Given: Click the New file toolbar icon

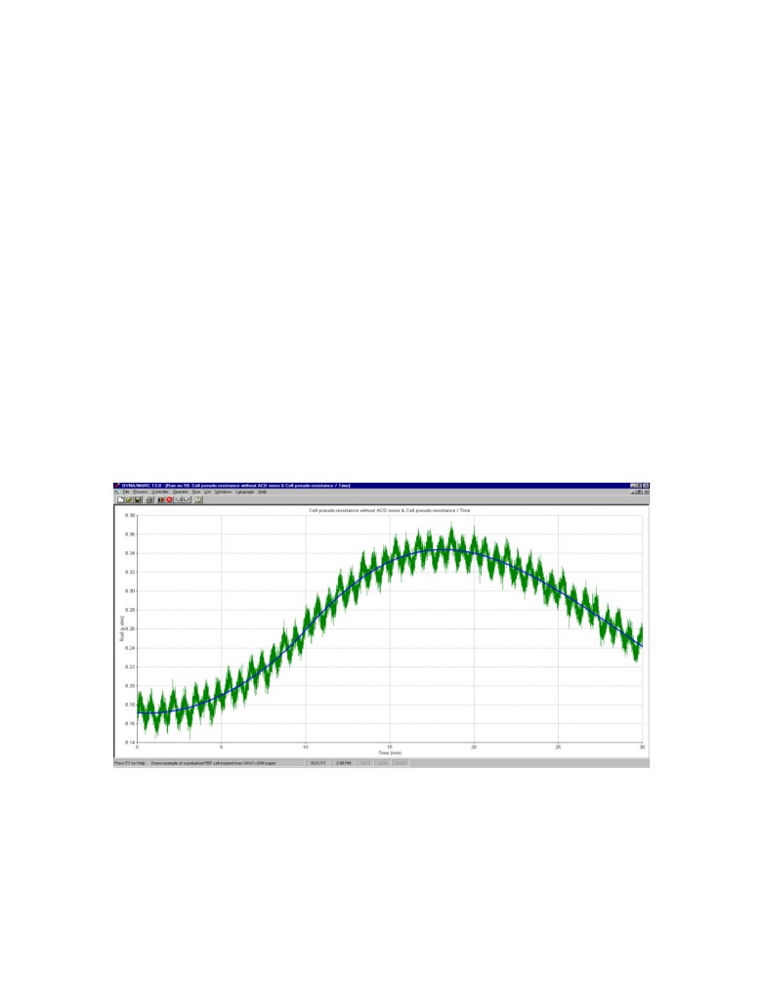Looking at the screenshot, I should click(120, 499).
